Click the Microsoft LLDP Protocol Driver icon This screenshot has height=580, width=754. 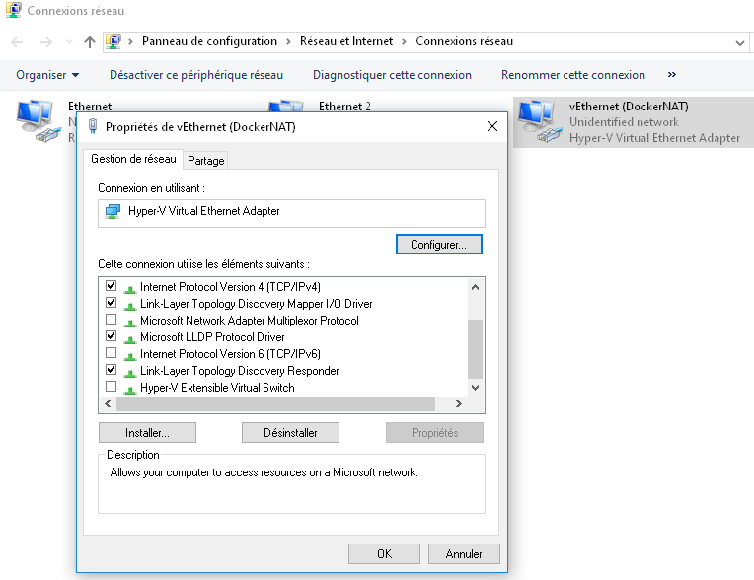[x=130, y=338]
